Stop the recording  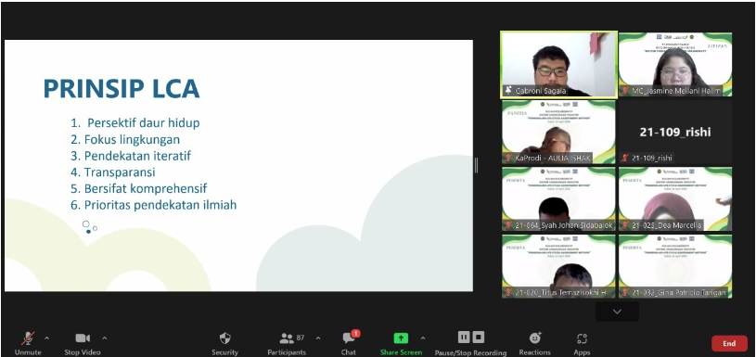[479, 337]
